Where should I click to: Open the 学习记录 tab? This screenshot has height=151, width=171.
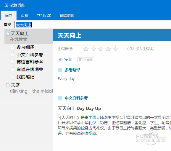(x=44, y=15)
